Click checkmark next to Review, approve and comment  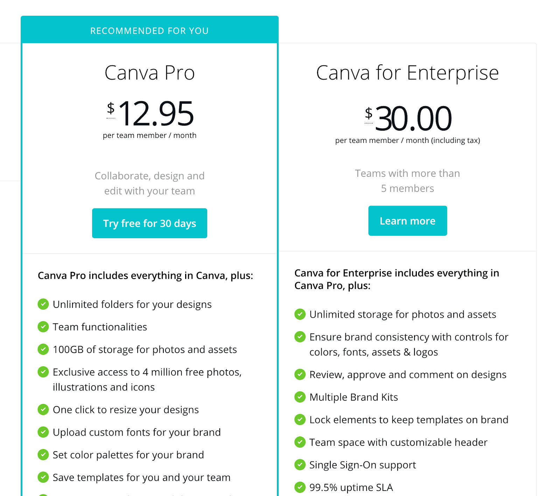300,374
